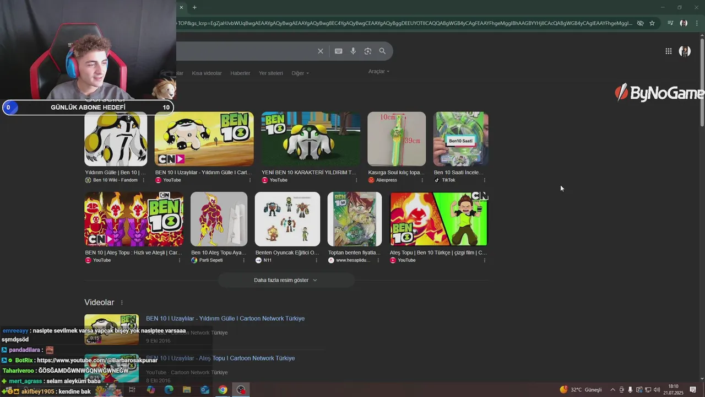Screen dimensions: 705x397
Task: Close the current Chrome tab
Action: tap(181, 7)
